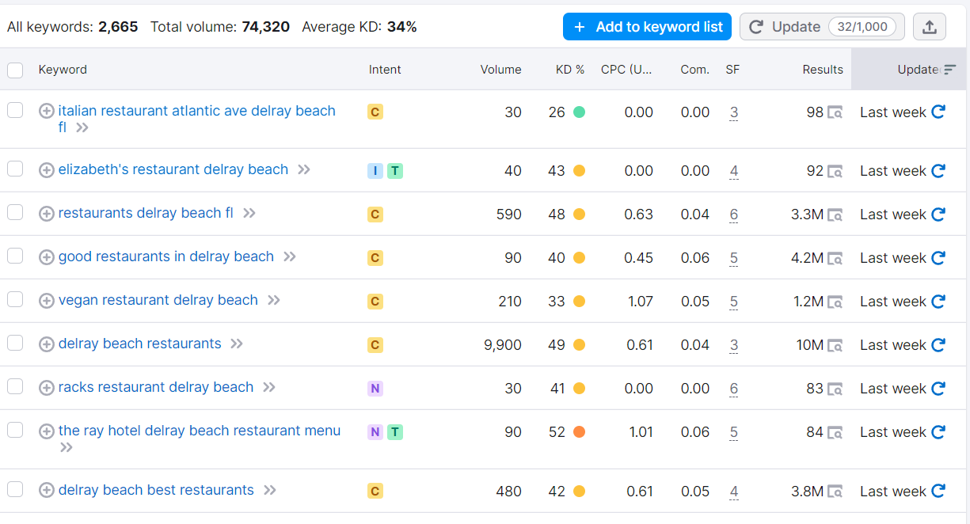Check the box for 'restaurants delray beach fl'
The width and height of the screenshot is (970, 524).
click(15, 212)
